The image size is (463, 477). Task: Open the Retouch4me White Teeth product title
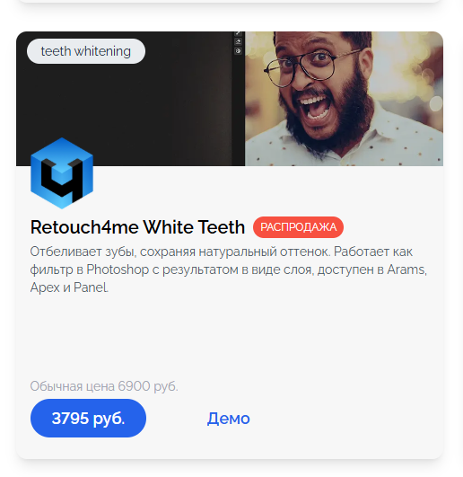(x=137, y=227)
